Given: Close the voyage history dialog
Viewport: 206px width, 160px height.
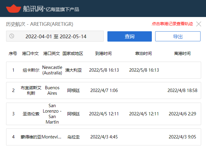Looking at the screenshot, I should click(199, 24).
